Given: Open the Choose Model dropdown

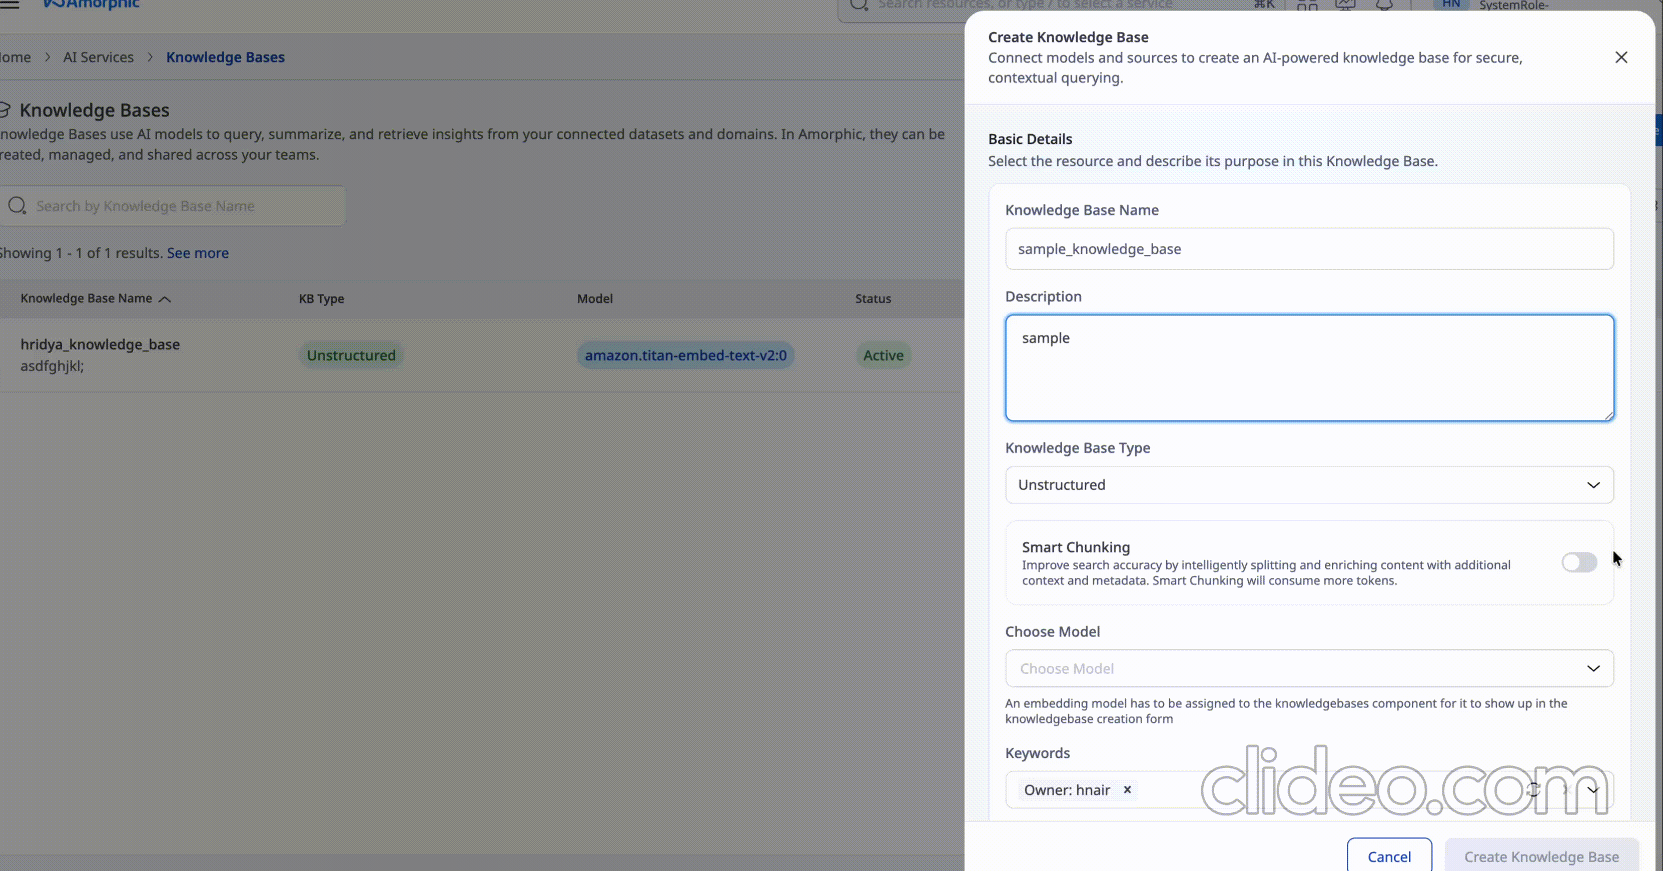Looking at the screenshot, I should 1309,668.
